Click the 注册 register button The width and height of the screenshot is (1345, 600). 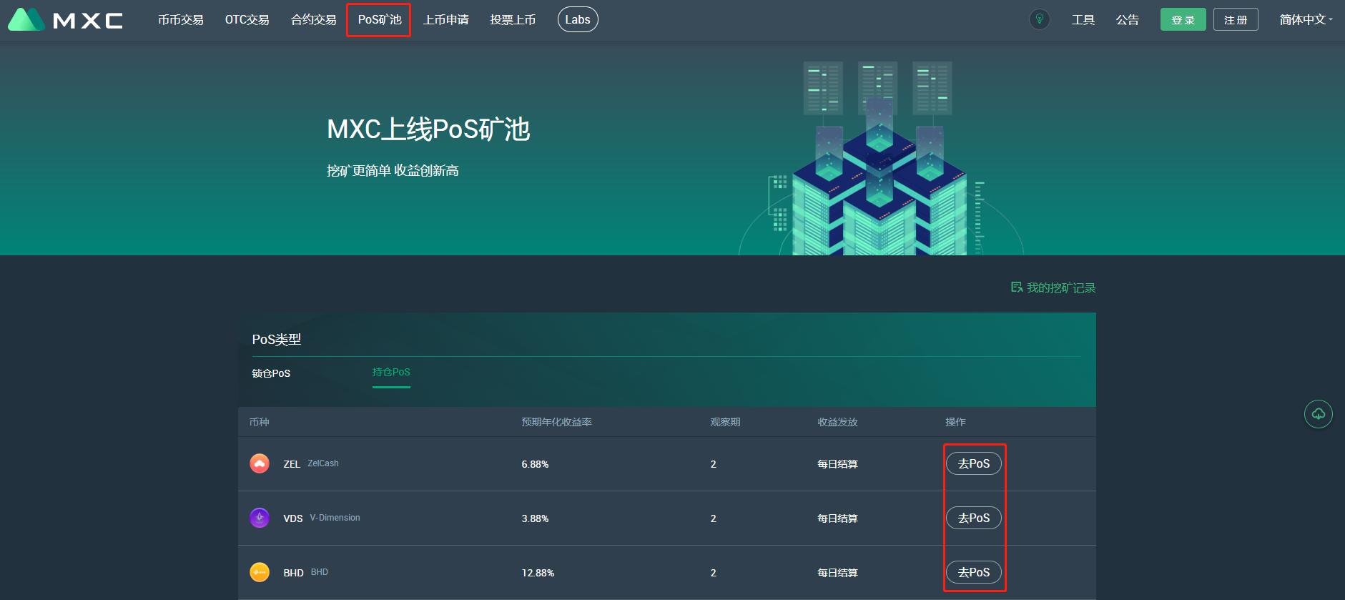pyautogui.click(x=1236, y=20)
